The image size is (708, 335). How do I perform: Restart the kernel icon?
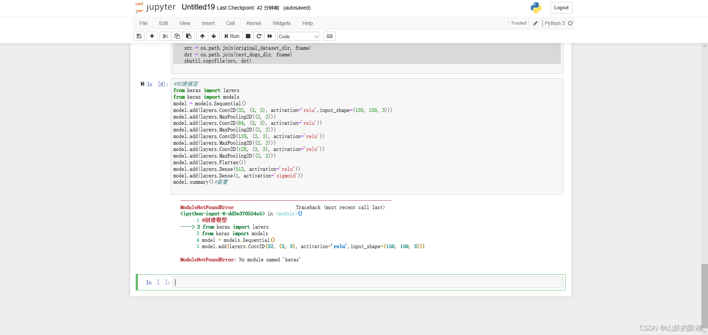(259, 36)
